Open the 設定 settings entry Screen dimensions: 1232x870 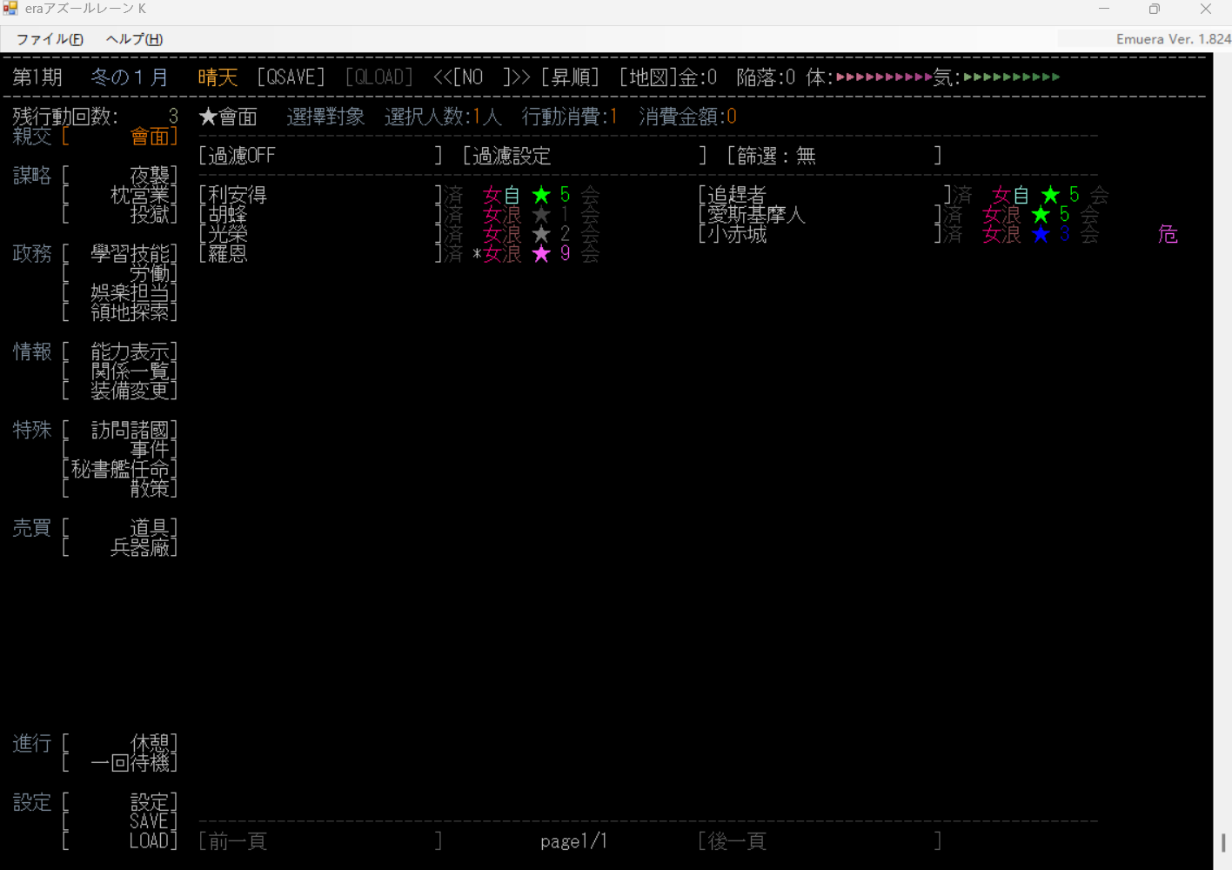[120, 802]
